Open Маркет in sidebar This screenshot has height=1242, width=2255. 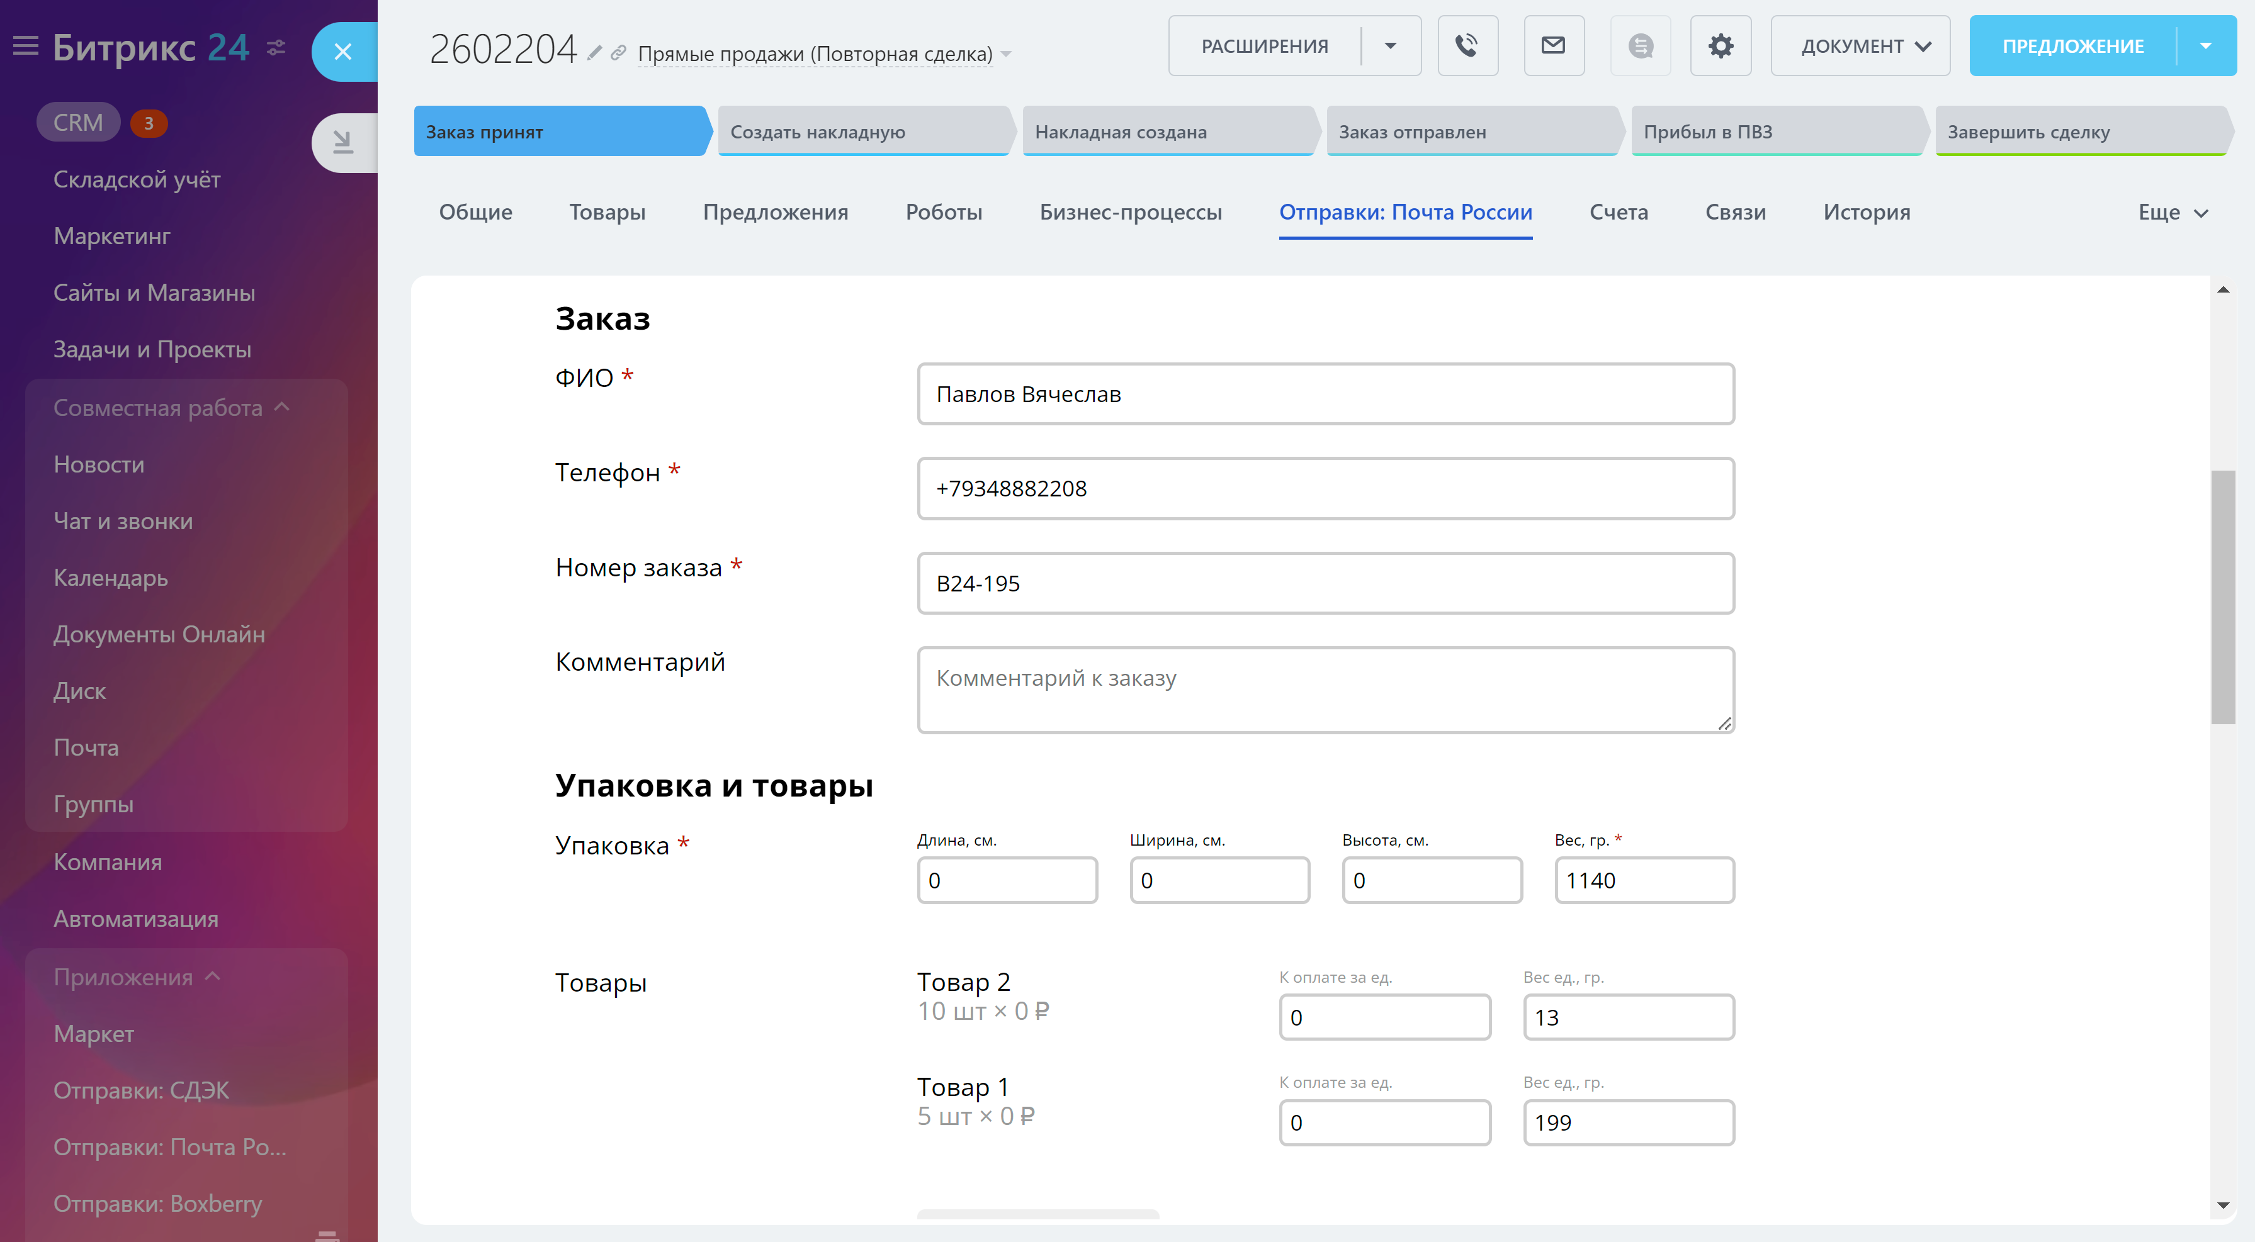94,1034
